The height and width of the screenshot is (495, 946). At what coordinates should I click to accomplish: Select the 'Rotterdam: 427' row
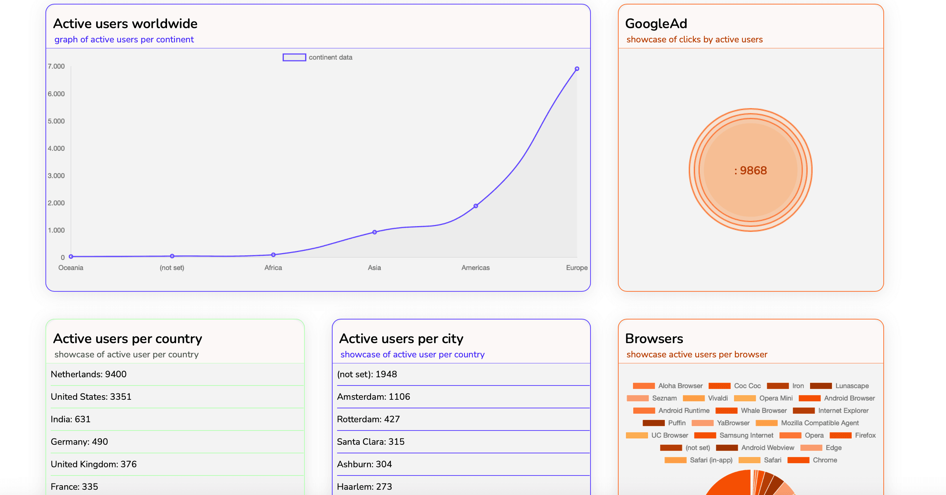463,419
